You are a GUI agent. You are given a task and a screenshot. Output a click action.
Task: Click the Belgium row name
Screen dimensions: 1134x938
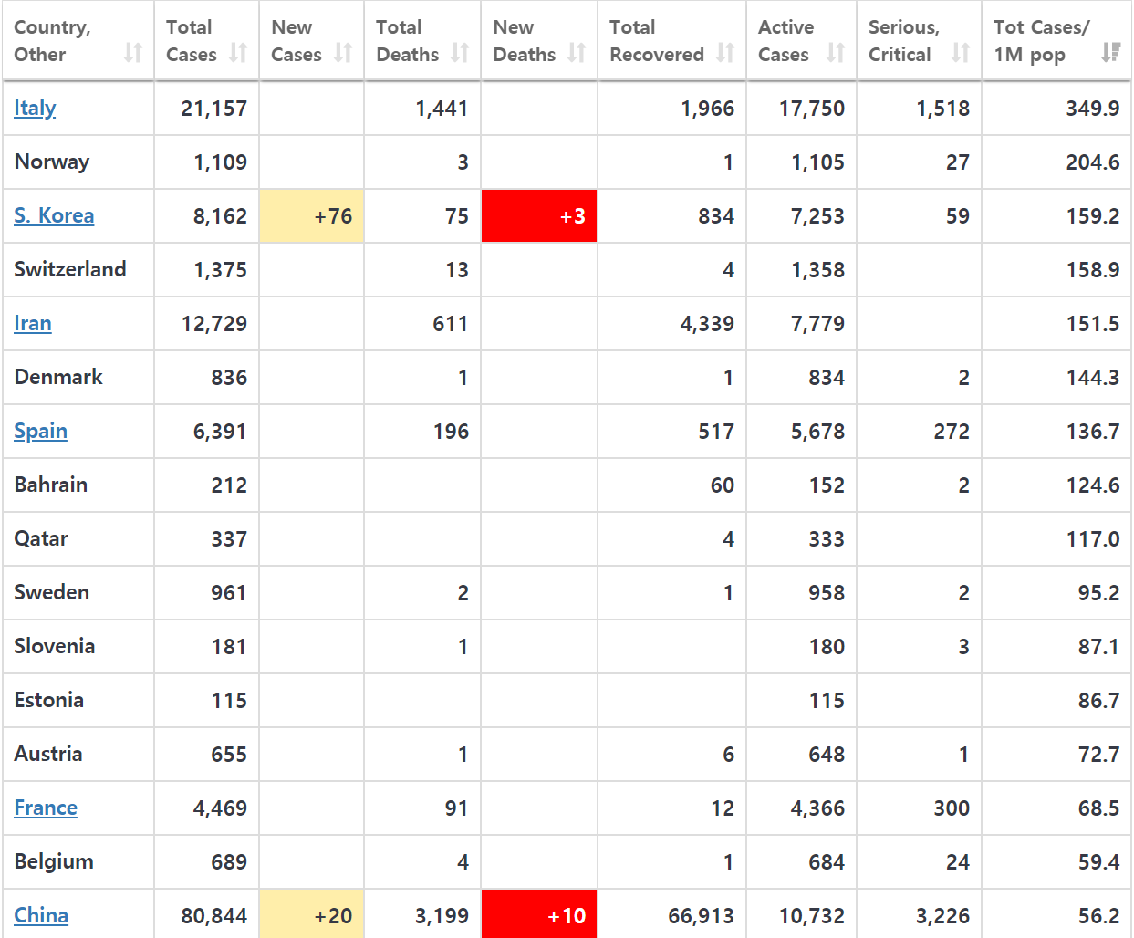(54, 861)
